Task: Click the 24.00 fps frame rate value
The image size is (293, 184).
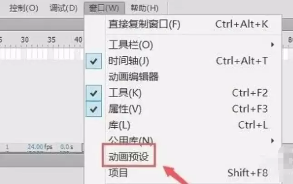Action: tap(40, 147)
